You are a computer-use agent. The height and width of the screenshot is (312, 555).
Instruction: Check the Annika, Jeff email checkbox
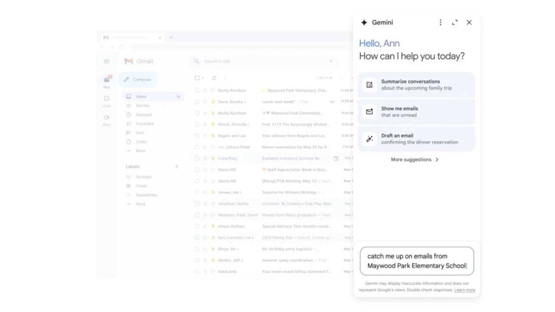tap(197, 260)
